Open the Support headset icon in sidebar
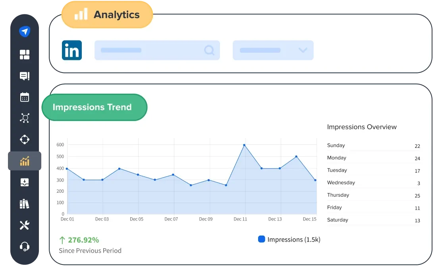The height and width of the screenshot is (278, 440). pos(24,247)
